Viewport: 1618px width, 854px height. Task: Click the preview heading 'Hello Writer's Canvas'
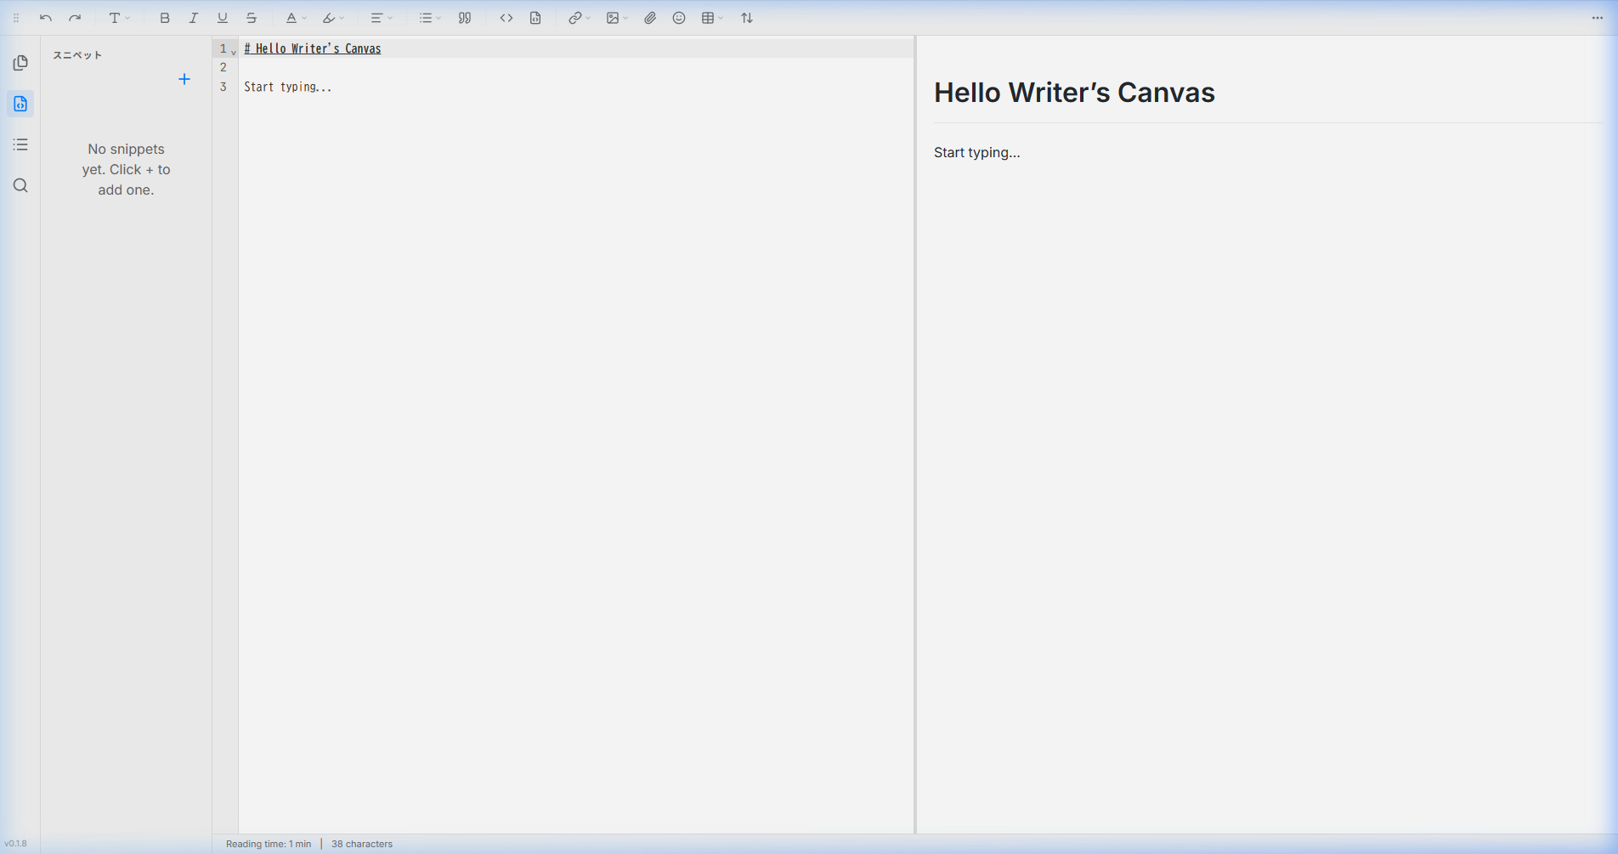[x=1074, y=92]
